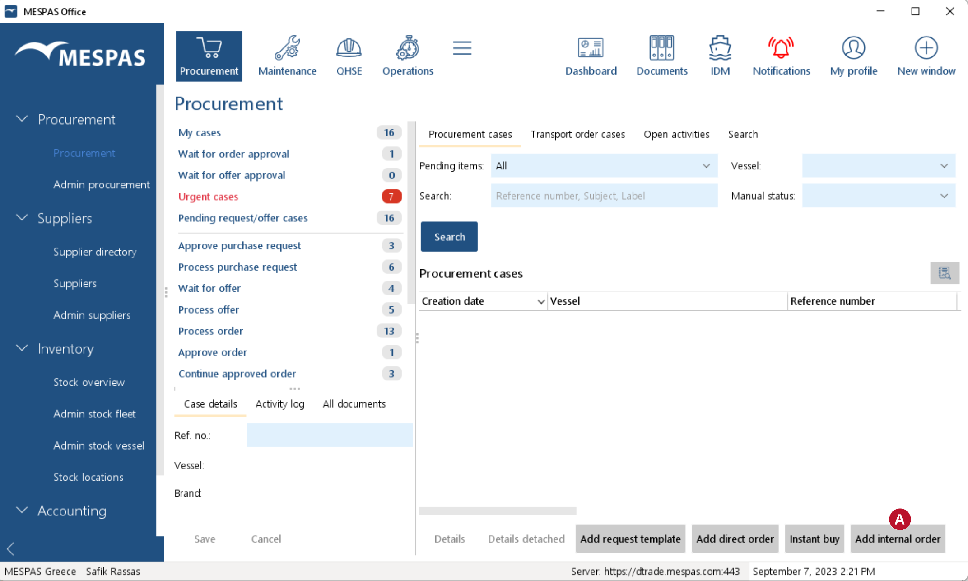This screenshot has width=968, height=581.
Task: Click the Save button in case details
Action: tap(205, 539)
